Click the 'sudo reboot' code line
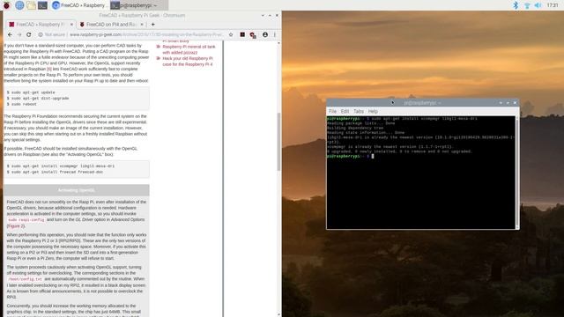Screen dimensions: 564x317 21,104
